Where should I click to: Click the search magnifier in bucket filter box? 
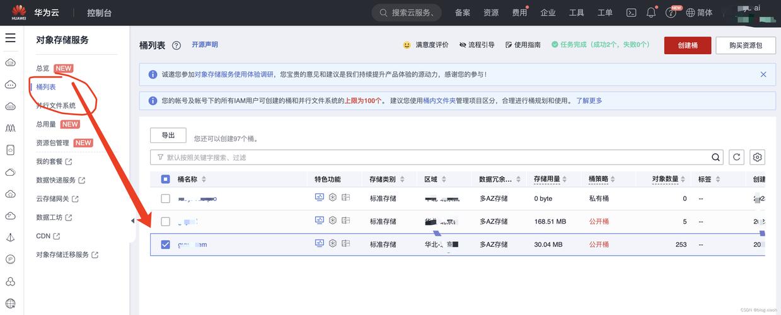(x=716, y=157)
